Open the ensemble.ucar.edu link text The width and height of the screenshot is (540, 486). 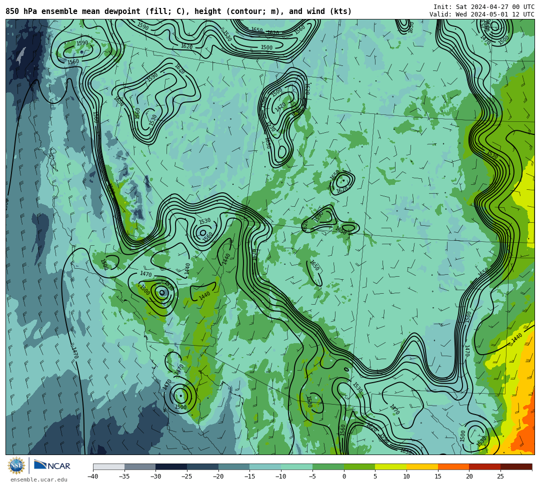(39, 480)
